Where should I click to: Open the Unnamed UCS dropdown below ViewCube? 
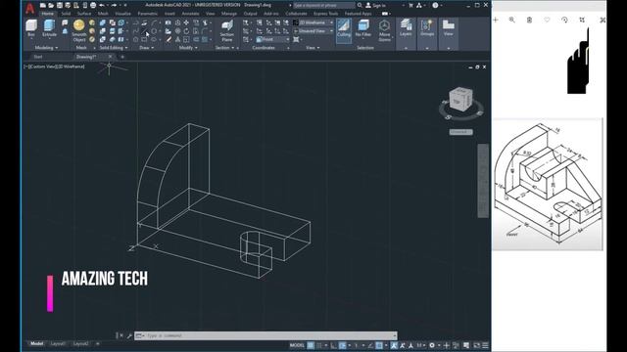(x=460, y=132)
